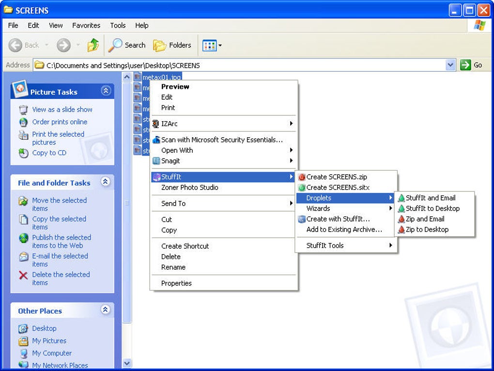This screenshot has width=494, height=371.
Task: Click Order prints online link
Action: (x=60, y=122)
